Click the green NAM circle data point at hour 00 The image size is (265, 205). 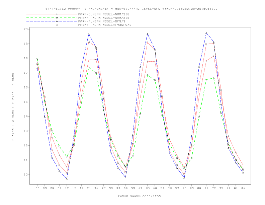coord(37,59)
